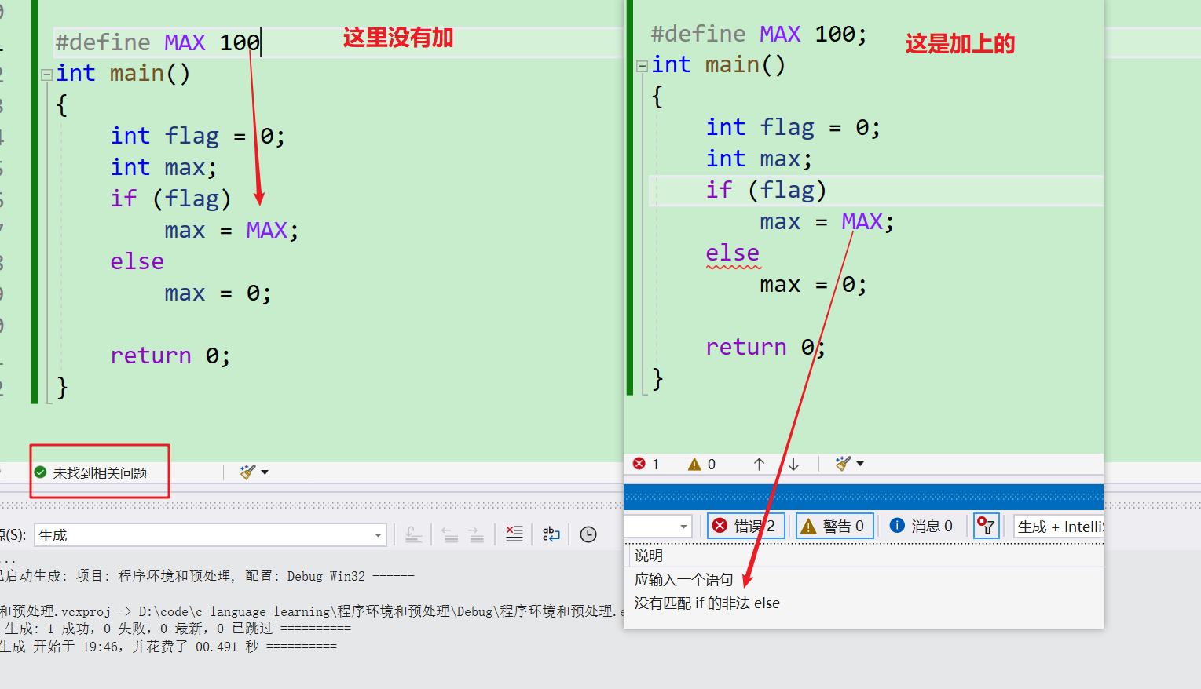Click the highlighted if (flag) line in error editor

pyautogui.click(x=876, y=191)
